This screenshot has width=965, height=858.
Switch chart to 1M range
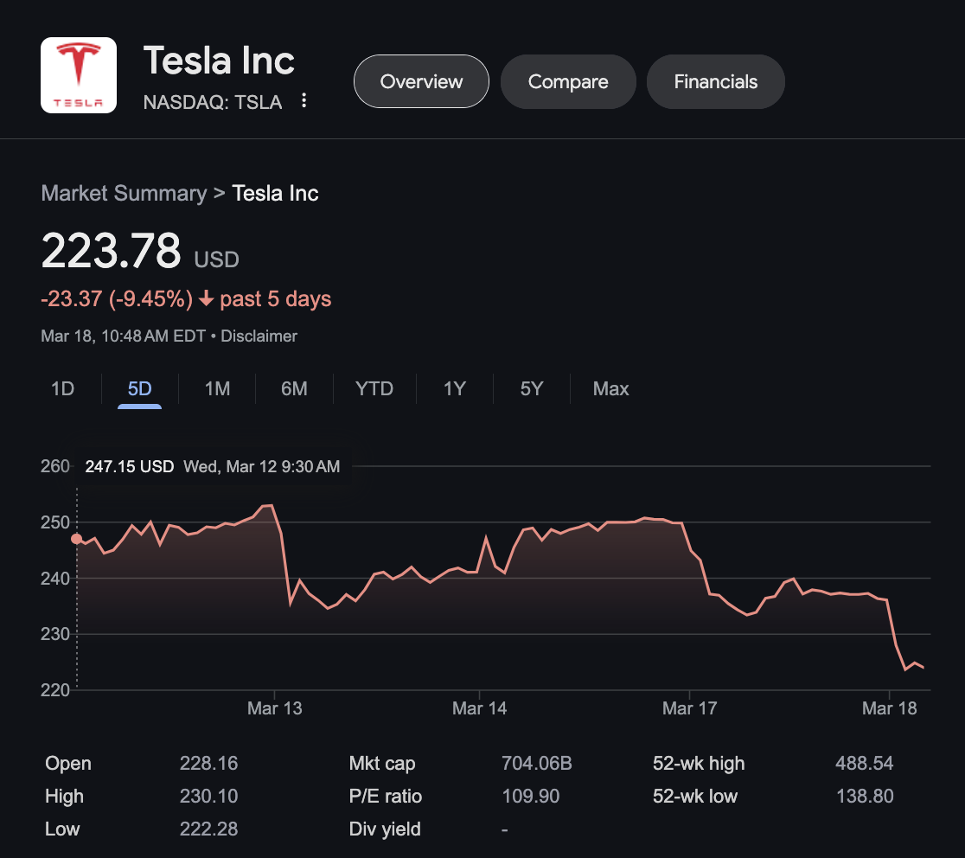click(217, 388)
